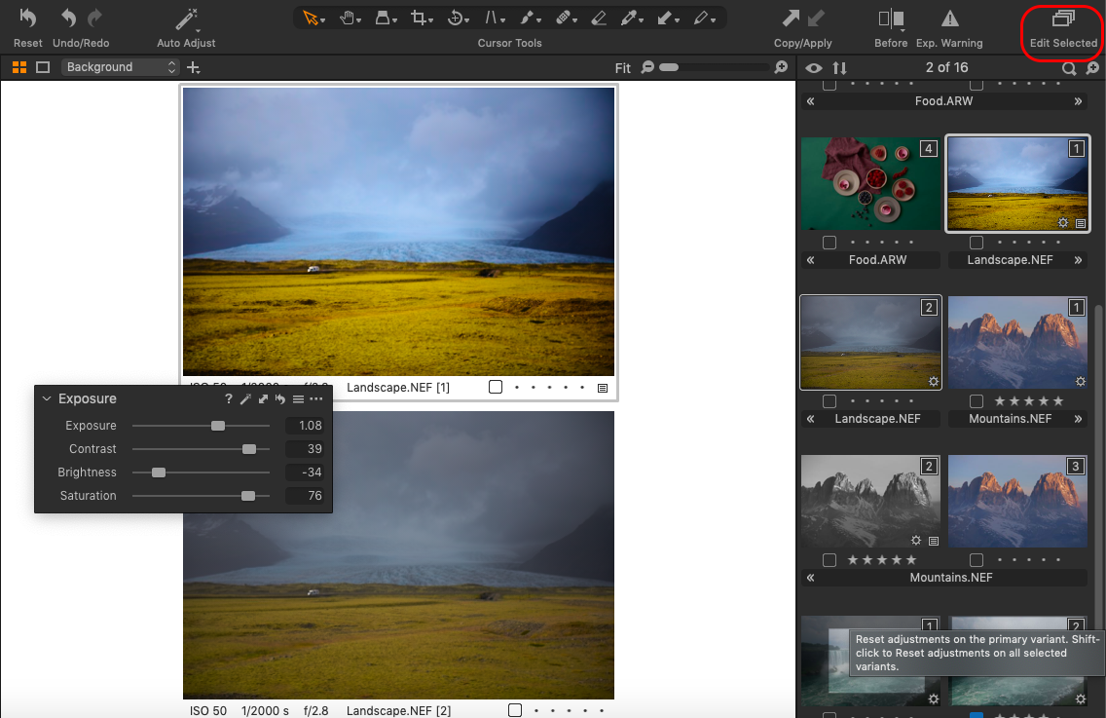The image size is (1106, 718).
Task: Click right double-chevron beside Mountains.NEF label
Action: [x=1078, y=419]
